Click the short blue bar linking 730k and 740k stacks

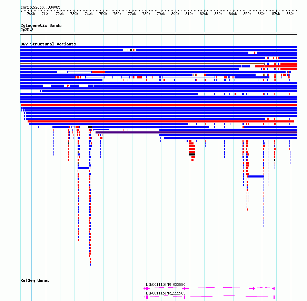[x=83, y=168]
